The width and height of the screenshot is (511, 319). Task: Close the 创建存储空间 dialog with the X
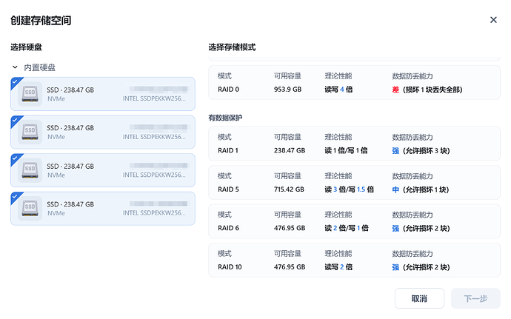click(x=493, y=20)
